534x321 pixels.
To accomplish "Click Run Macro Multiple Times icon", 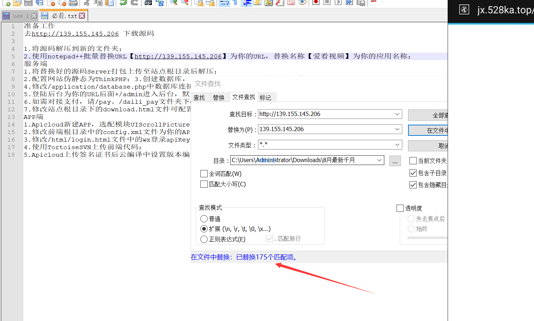I will [349, 3].
